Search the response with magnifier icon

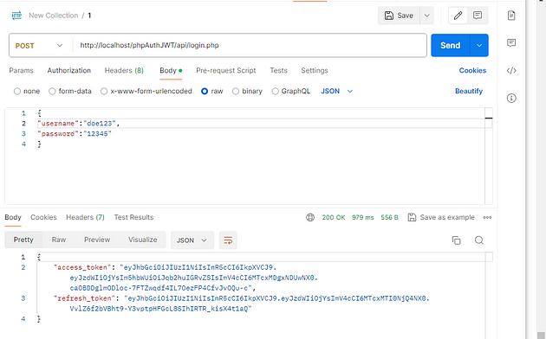[479, 240]
